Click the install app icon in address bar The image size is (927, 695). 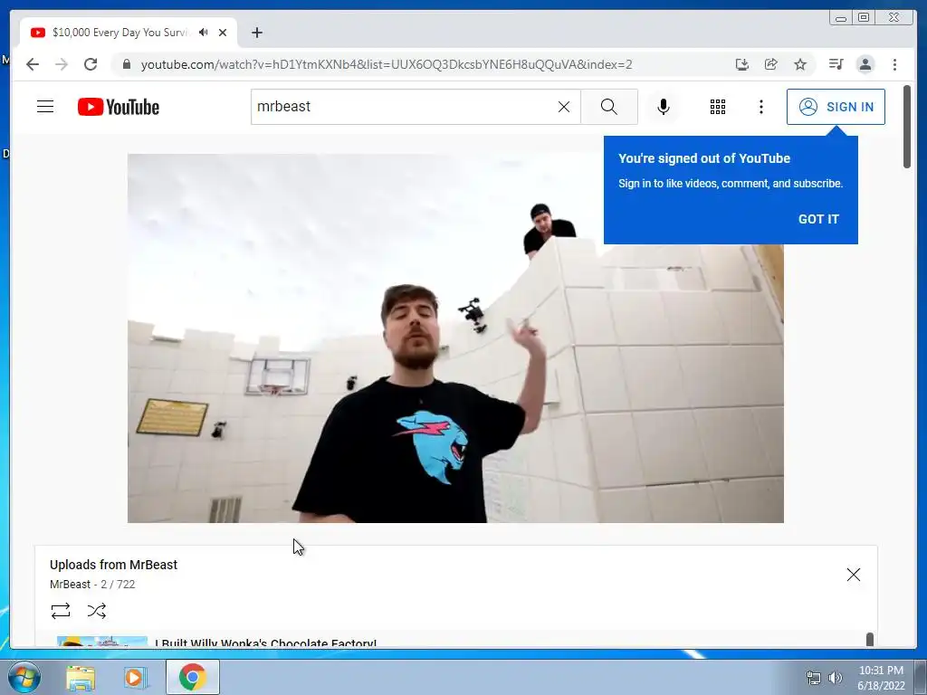click(742, 64)
